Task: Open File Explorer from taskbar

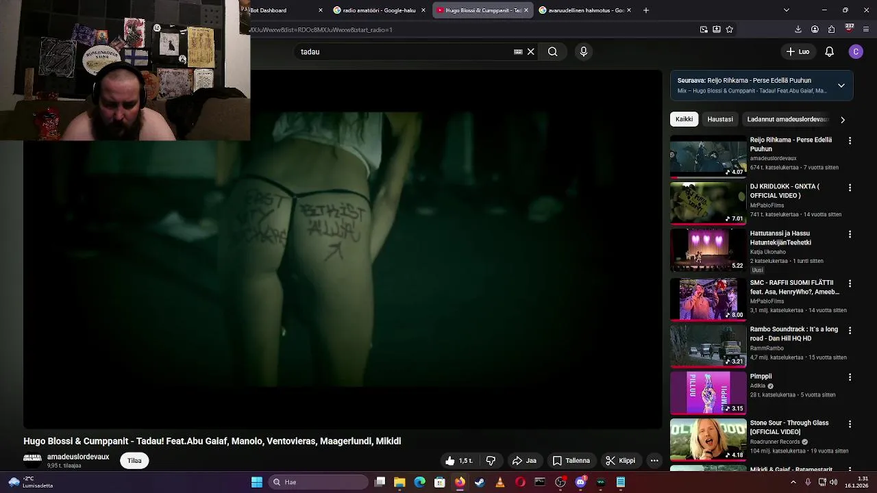Action: click(x=399, y=482)
